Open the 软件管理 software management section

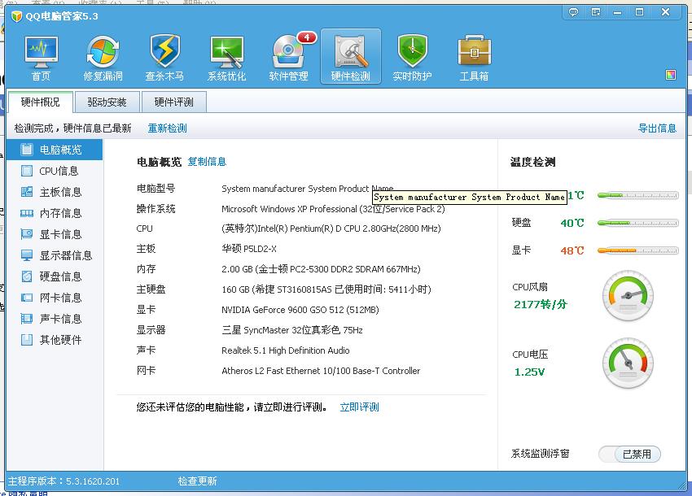(289, 59)
